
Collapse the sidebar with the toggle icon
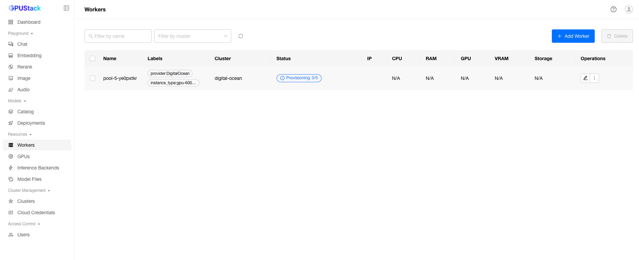(66, 8)
